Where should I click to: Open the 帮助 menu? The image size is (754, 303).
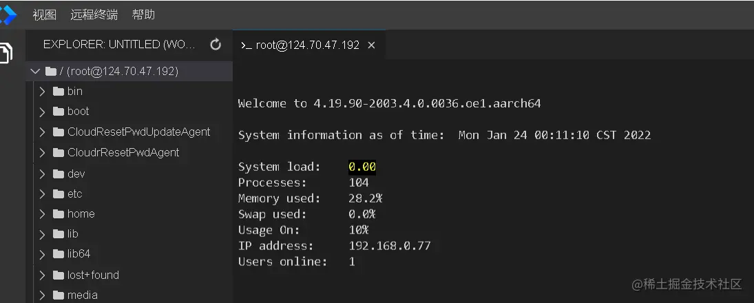pos(143,15)
